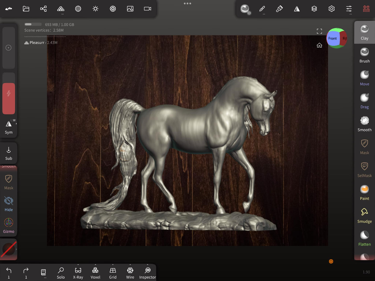Screen dimensions: 375x281
Task: Open the Post Process aperture menu
Action: tap(113, 9)
